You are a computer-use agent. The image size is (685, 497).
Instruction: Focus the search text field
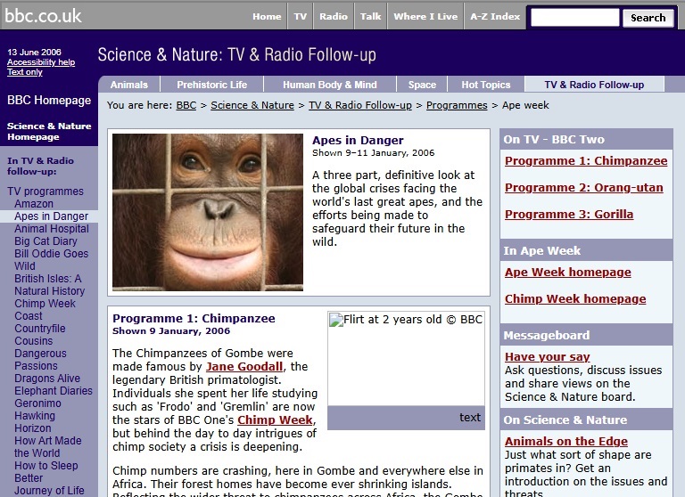574,18
